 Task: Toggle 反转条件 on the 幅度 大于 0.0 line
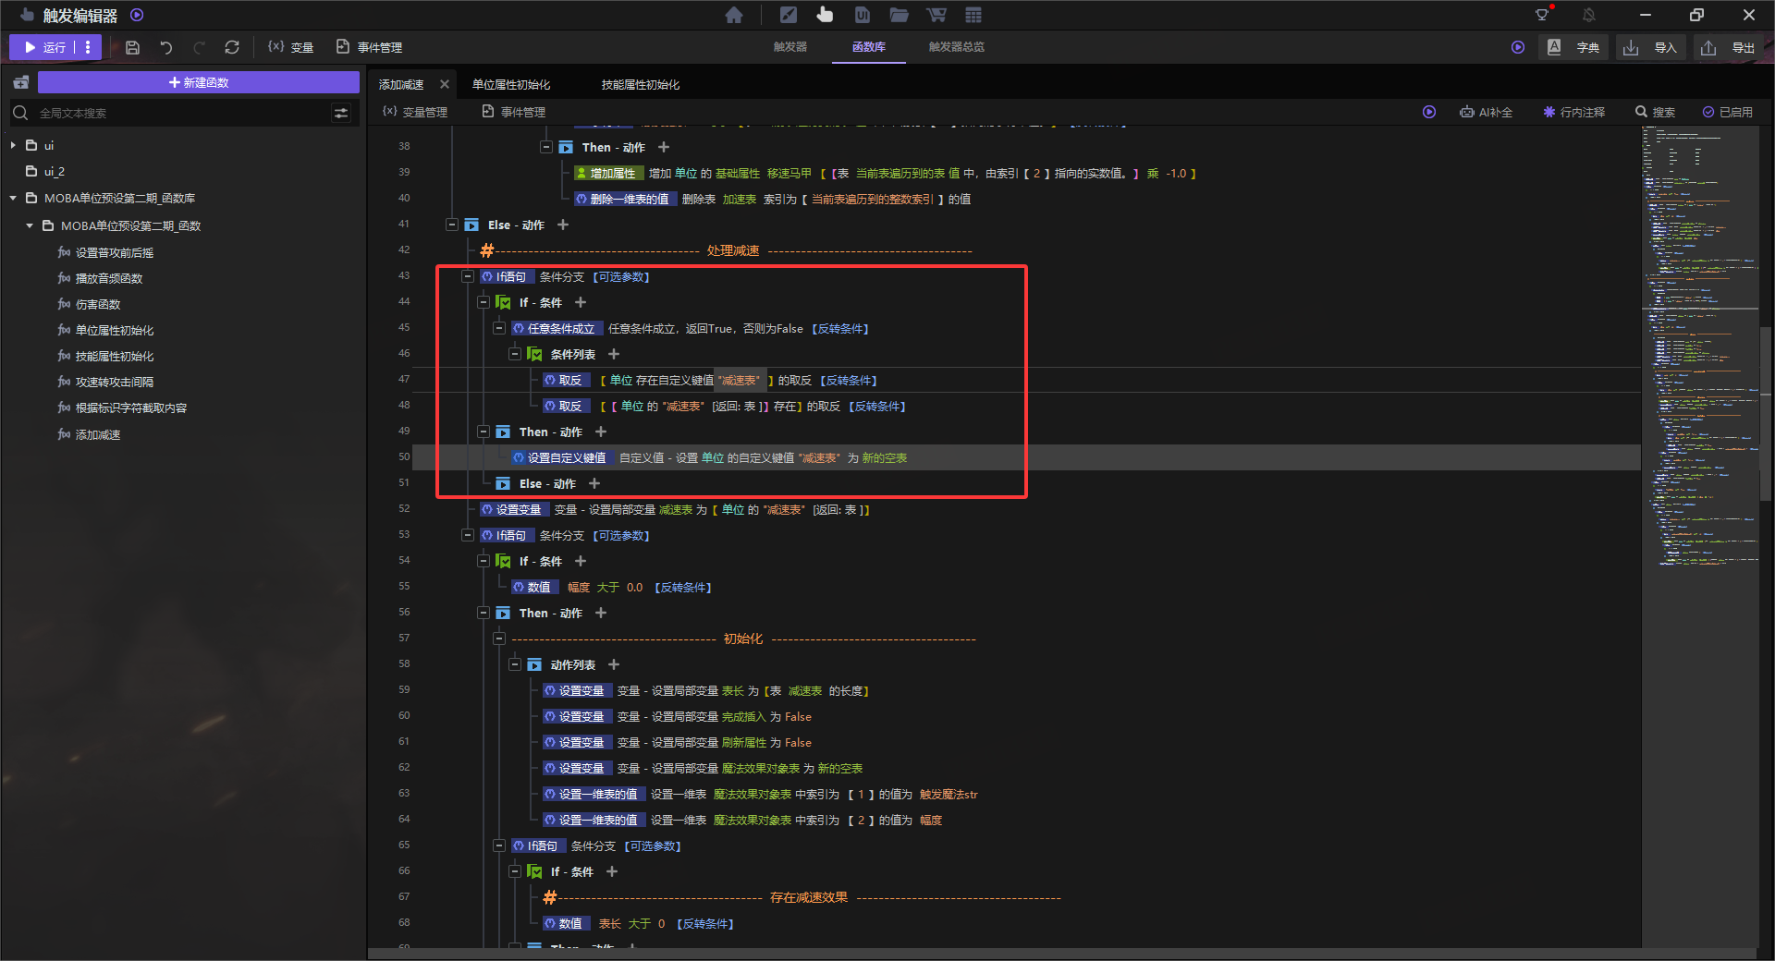tap(683, 588)
